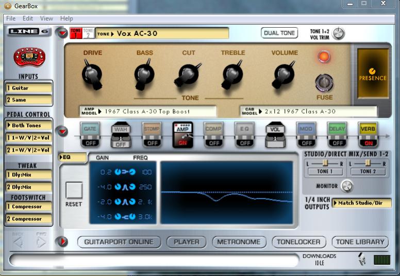Open the Cab Model dropdown
The width and height of the screenshot is (400, 276).
308,111
